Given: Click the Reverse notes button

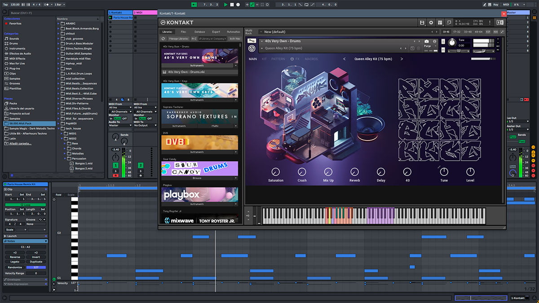Looking at the screenshot, I should coord(15,257).
